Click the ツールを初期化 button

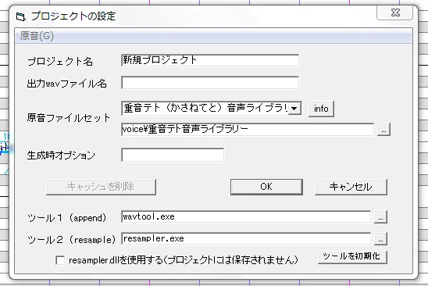(x=352, y=257)
